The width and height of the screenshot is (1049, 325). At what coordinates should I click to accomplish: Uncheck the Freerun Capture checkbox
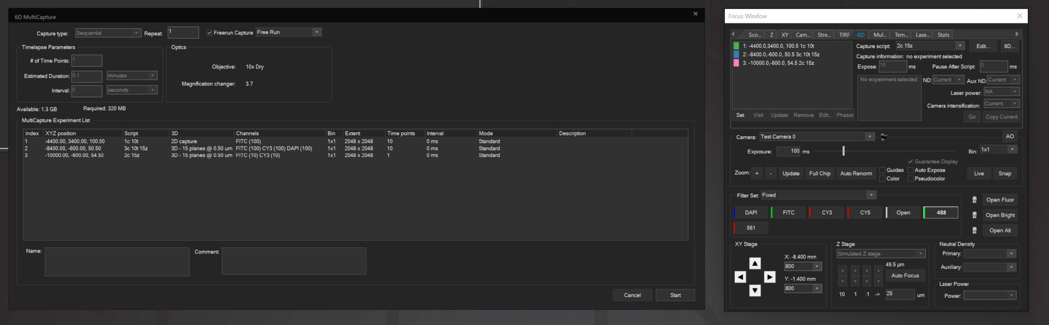(209, 33)
